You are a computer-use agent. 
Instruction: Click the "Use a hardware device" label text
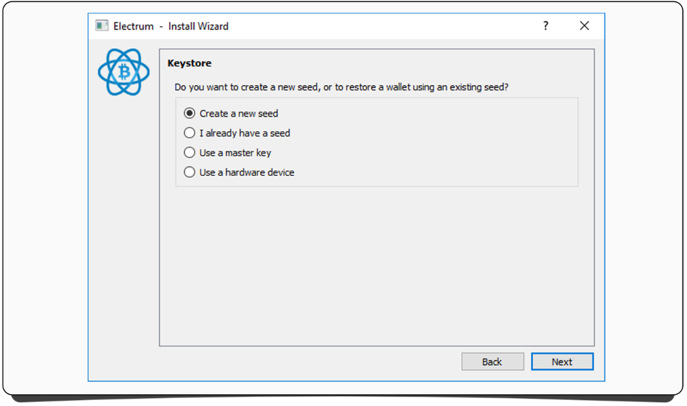click(246, 173)
